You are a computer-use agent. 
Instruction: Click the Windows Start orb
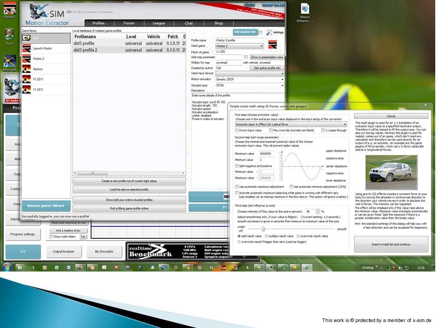point(8,267)
